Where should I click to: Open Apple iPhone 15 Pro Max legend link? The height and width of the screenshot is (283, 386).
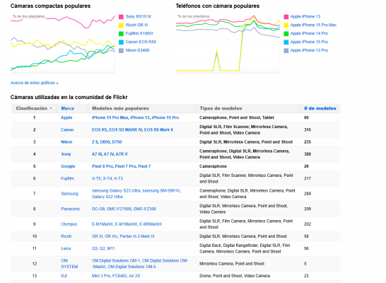(x=313, y=25)
